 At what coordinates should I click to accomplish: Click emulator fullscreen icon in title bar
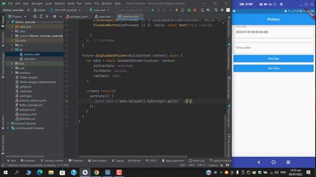[x=275, y=4]
